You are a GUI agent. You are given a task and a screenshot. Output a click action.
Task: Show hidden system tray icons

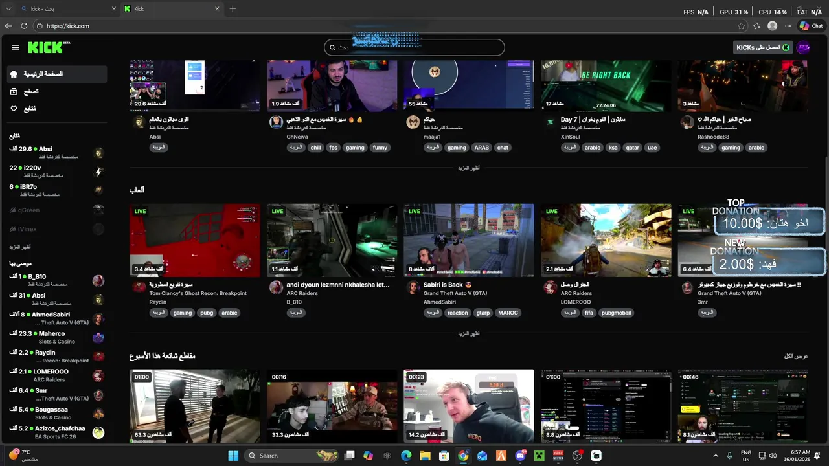click(716, 456)
